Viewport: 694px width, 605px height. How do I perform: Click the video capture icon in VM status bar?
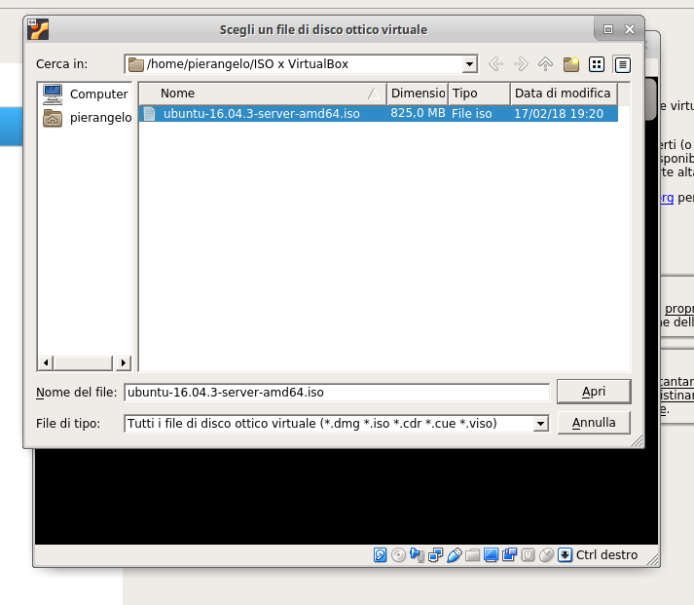[x=509, y=555]
